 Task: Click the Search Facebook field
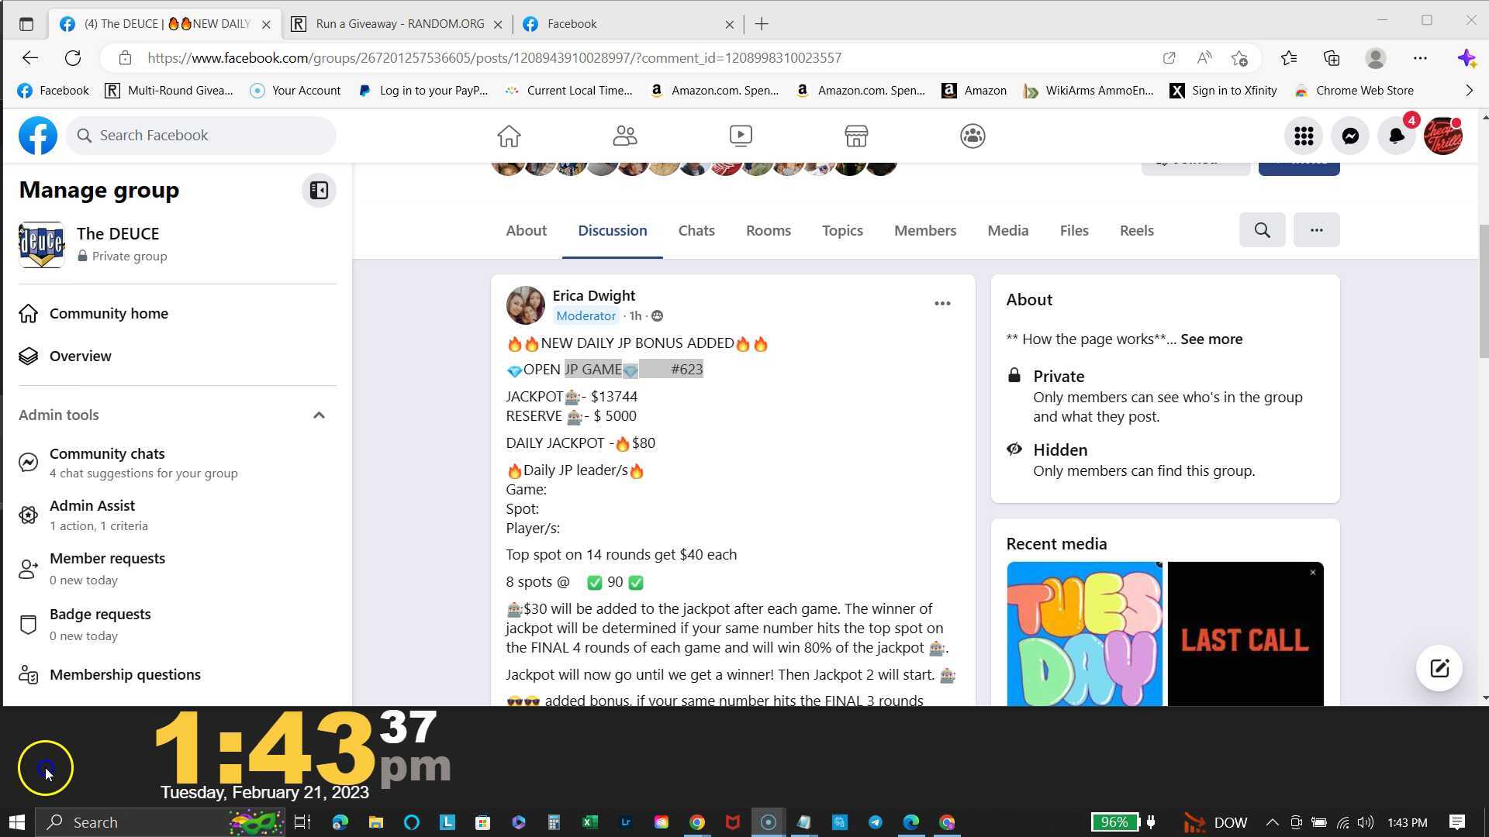click(x=202, y=136)
